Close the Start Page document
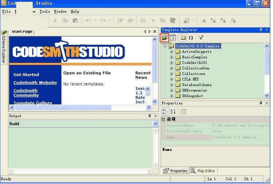 tap(155, 32)
